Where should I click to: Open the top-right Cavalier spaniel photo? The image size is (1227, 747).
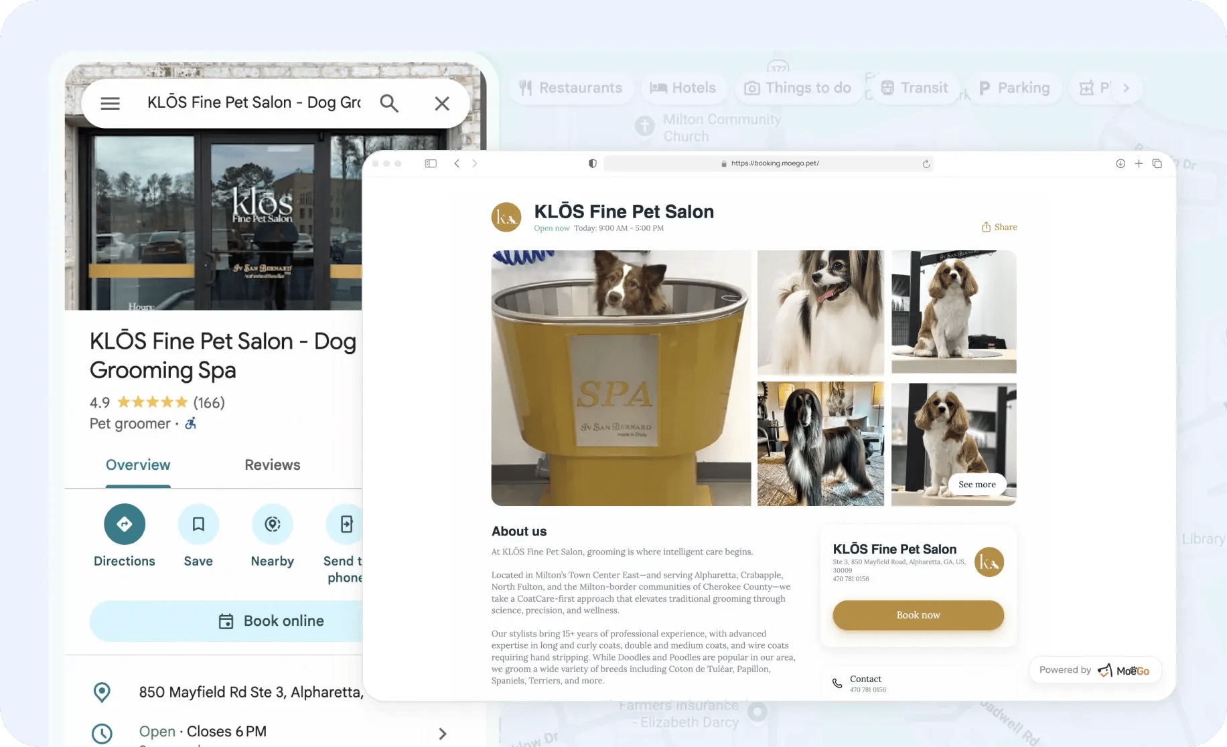954,312
